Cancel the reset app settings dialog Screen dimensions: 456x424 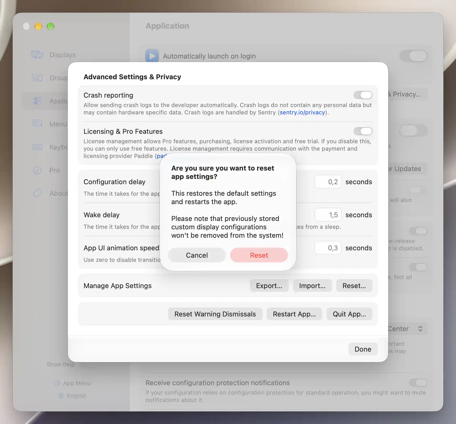pos(197,255)
